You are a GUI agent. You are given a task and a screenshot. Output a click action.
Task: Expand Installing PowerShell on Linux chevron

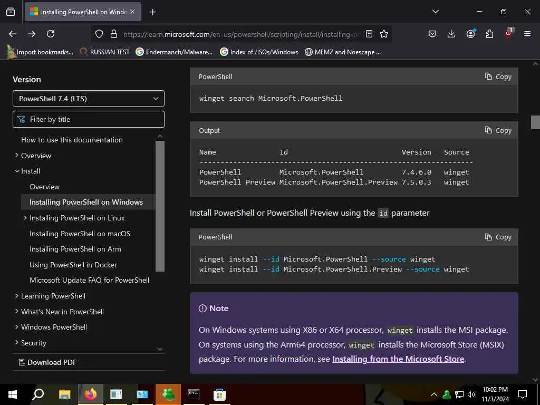25,218
